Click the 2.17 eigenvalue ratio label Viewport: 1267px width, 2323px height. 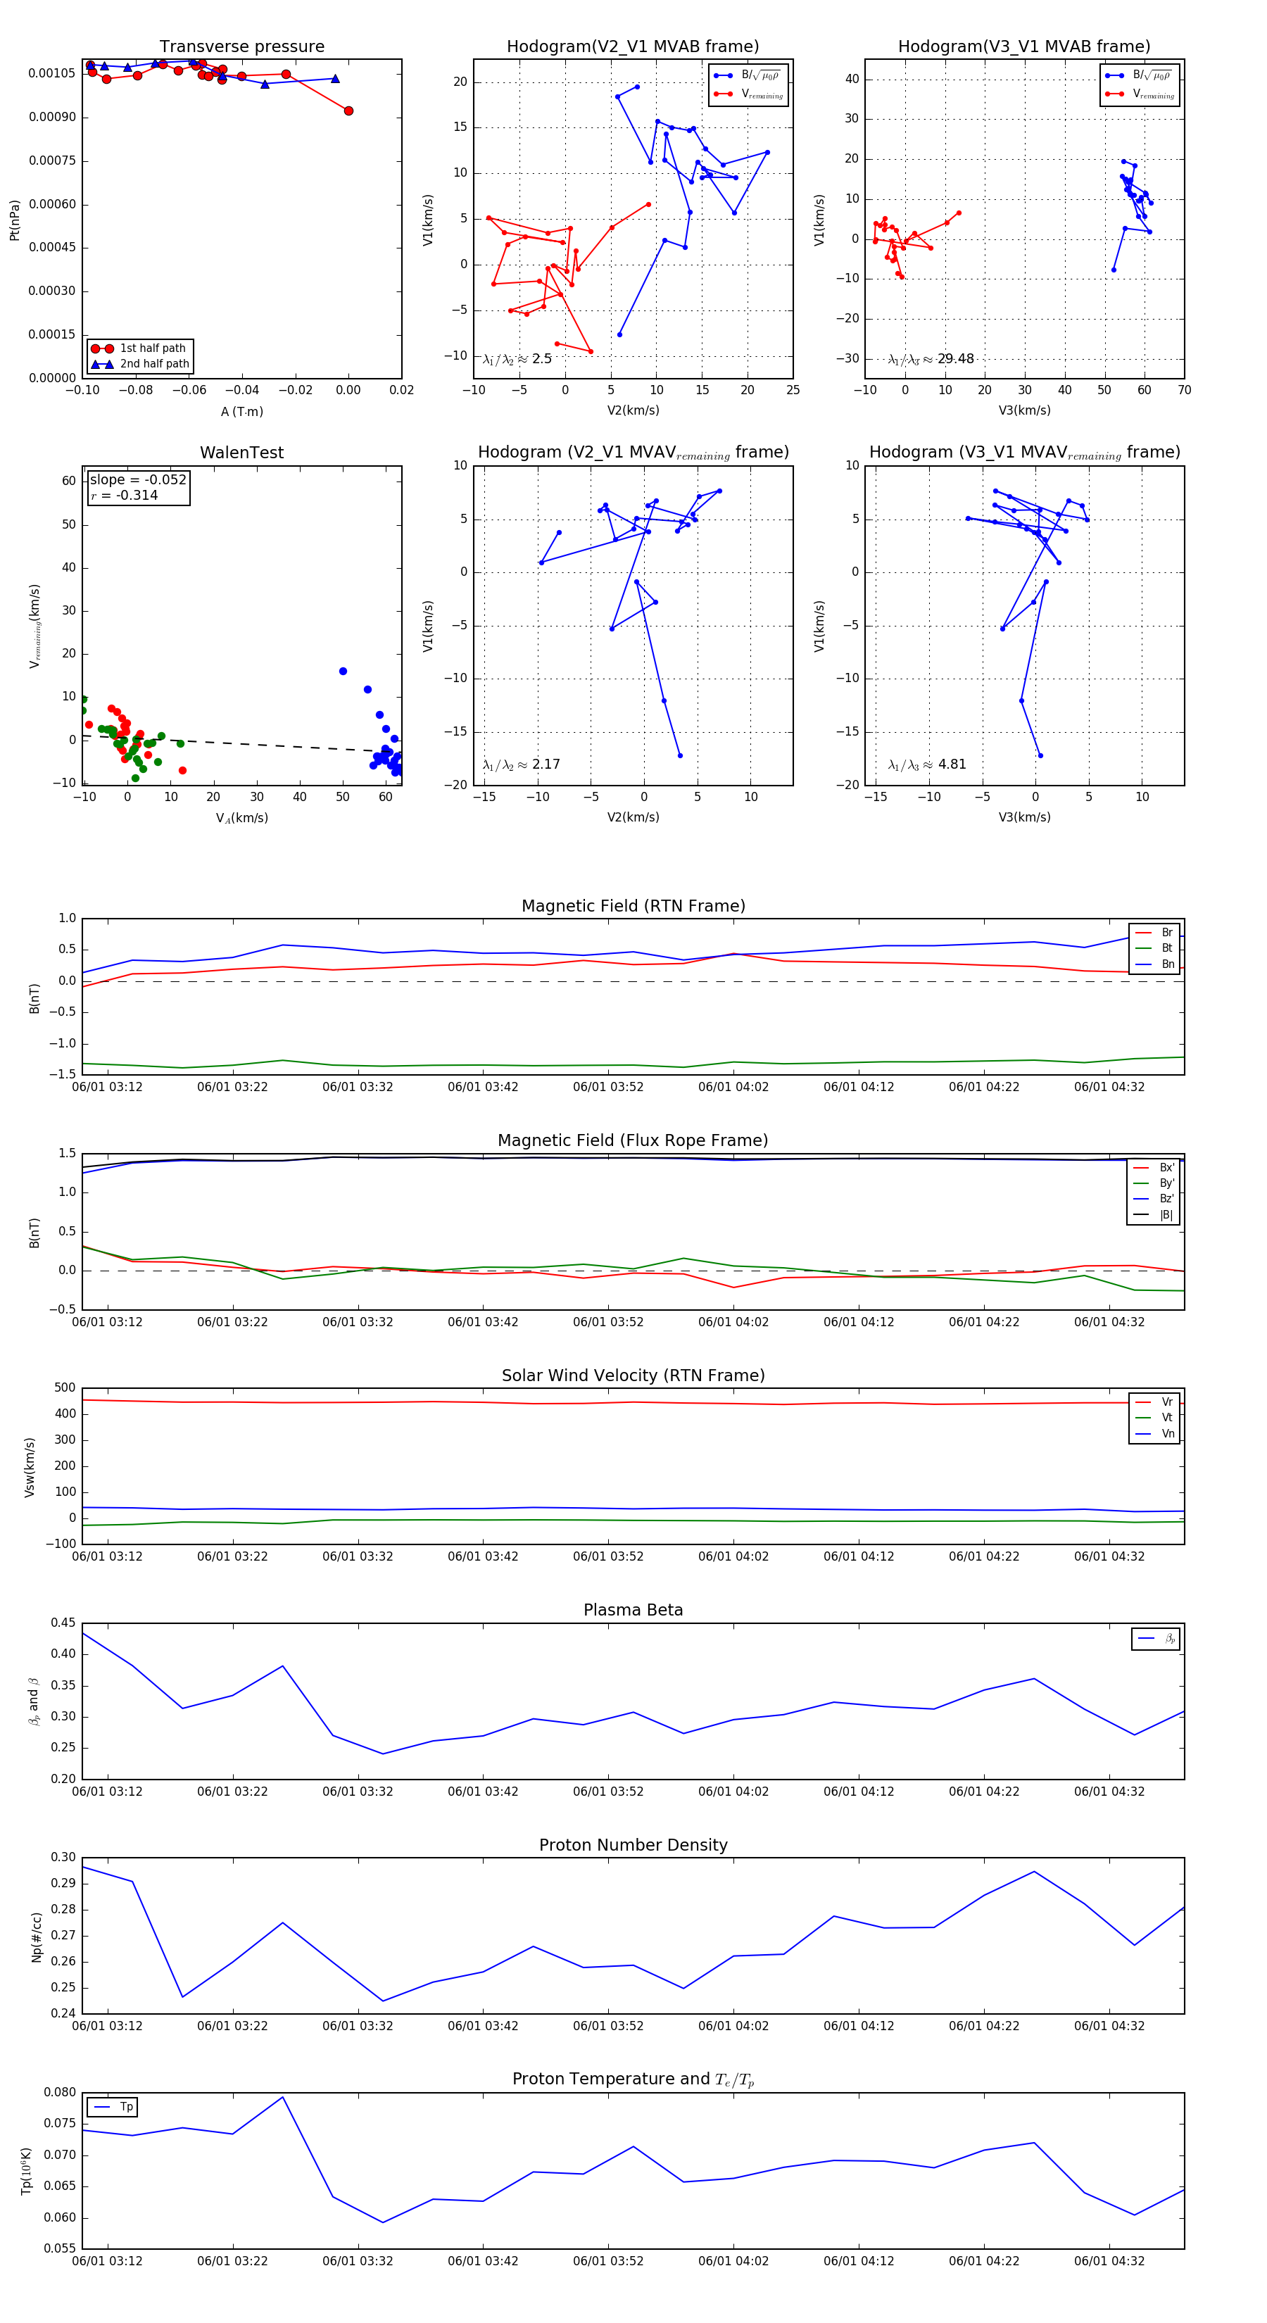(521, 764)
